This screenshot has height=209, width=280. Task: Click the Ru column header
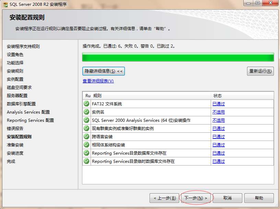(x=87, y=96)
